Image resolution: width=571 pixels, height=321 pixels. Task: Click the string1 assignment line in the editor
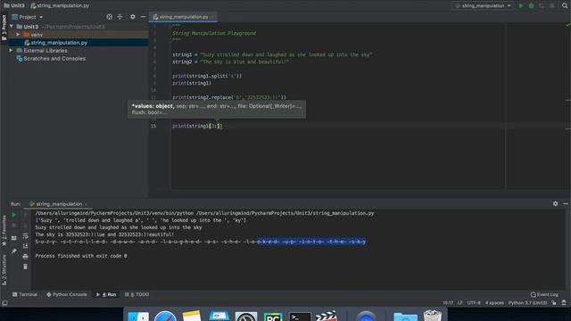(272, 54)
